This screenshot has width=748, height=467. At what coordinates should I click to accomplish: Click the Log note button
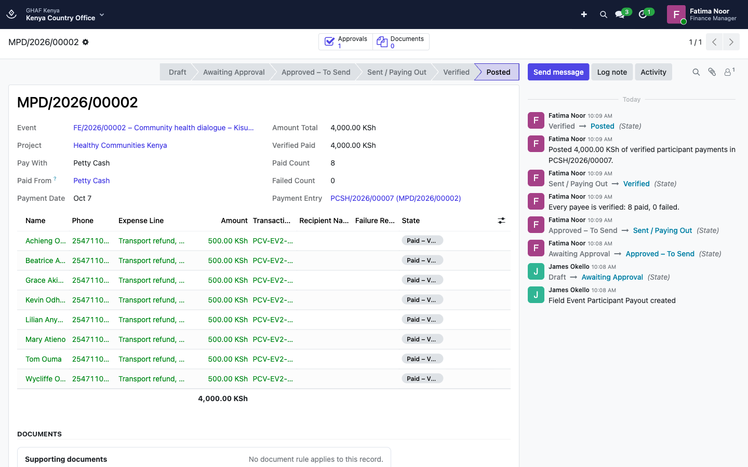pyautogui.click(x=612, y=72)
